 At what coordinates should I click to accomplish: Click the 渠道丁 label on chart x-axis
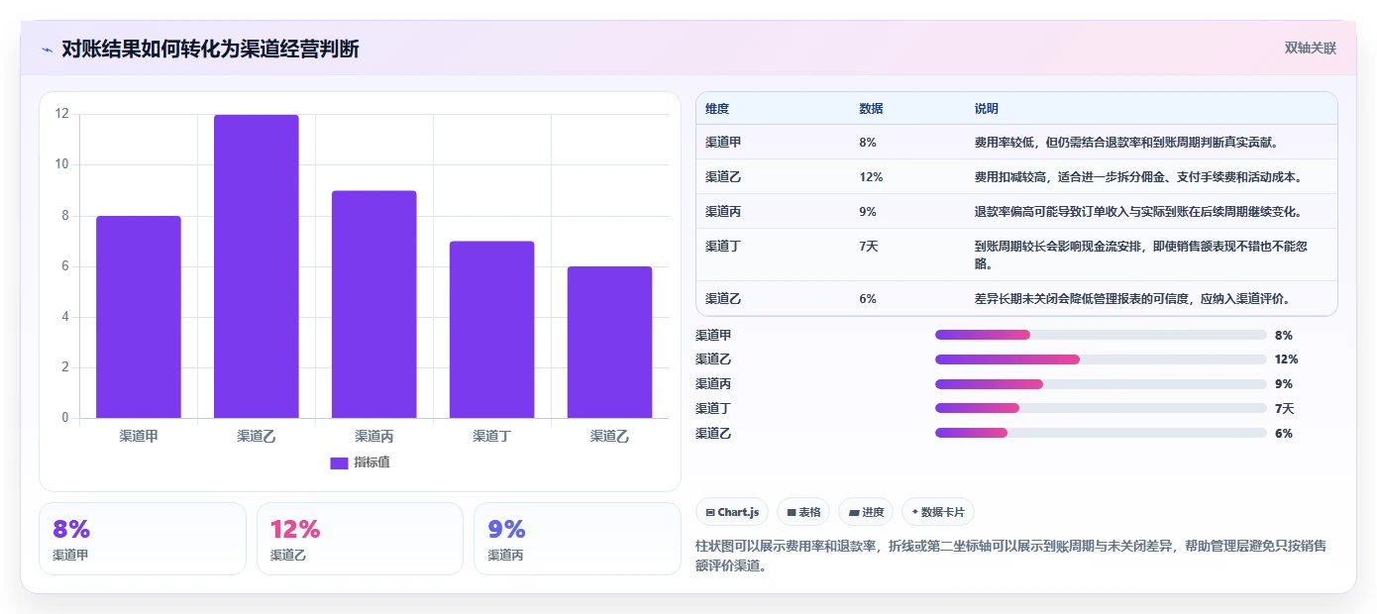point(491,436)
